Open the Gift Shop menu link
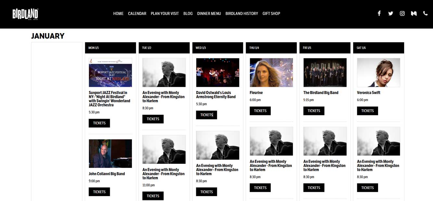The image size is (433, 201). [271, 14]
